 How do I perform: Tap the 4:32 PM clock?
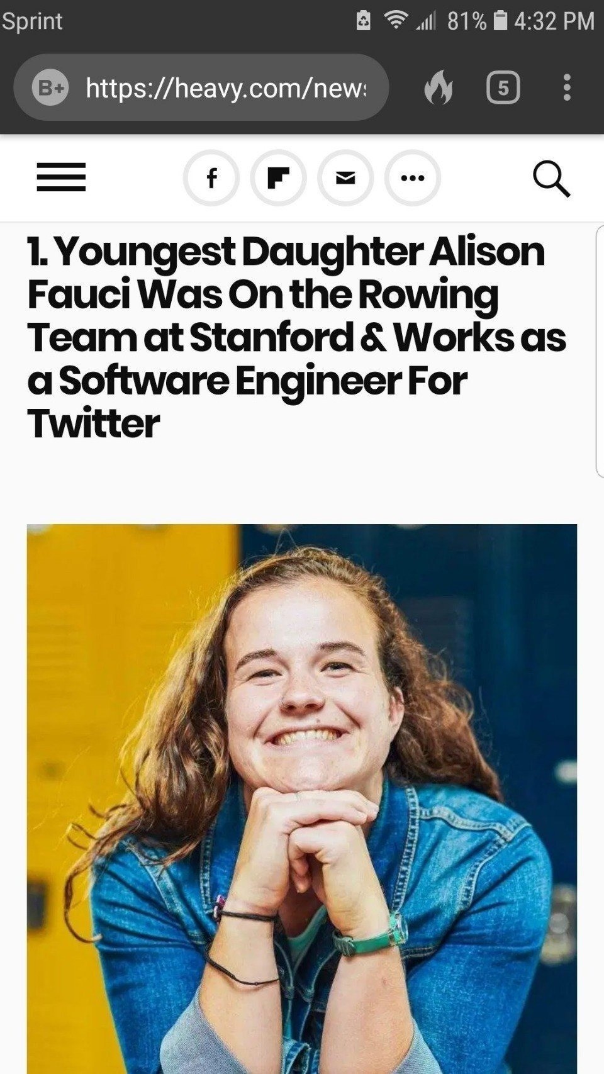[554, 21]
